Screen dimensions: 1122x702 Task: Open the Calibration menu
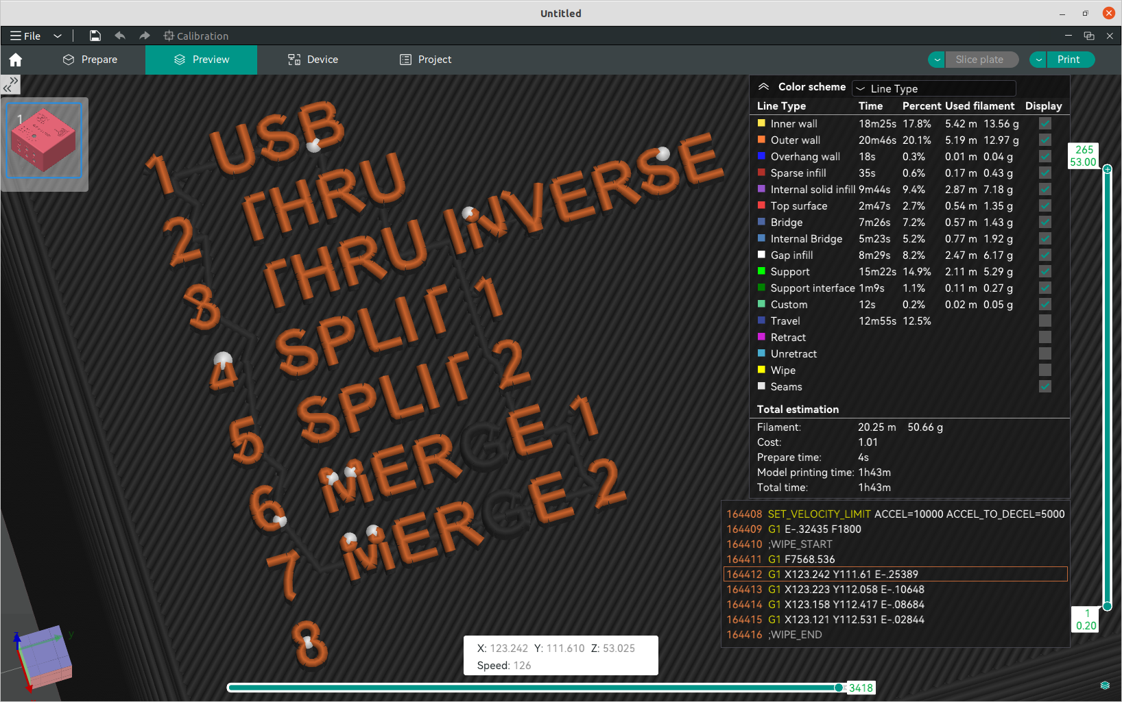click(196, 36)
